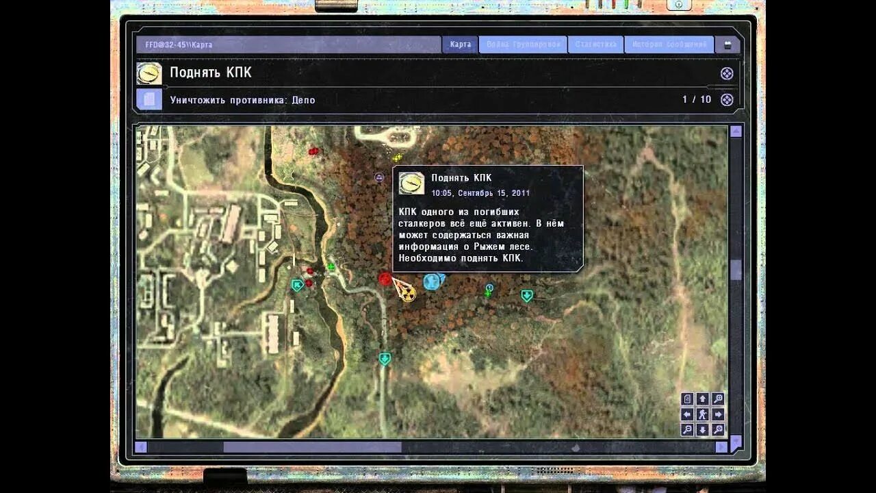The image size is (876, 493).
Task: Click the teal shield marker left of the river
Action: 297,285
